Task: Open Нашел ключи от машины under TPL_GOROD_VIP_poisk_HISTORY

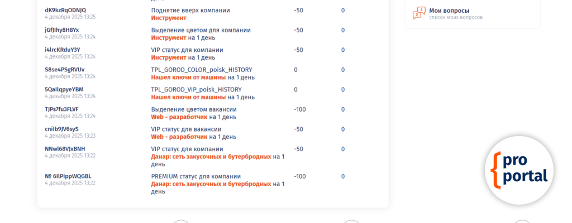Action: point(188,97)
